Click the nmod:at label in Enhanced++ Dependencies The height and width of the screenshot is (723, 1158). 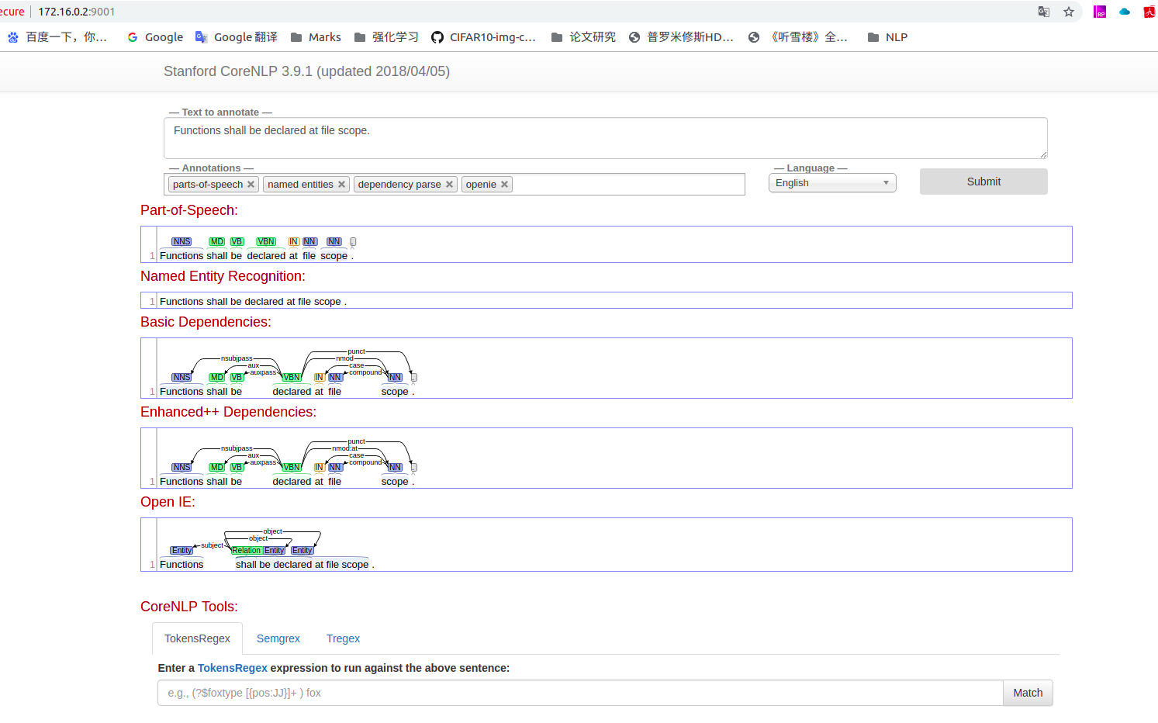point(345,448)
